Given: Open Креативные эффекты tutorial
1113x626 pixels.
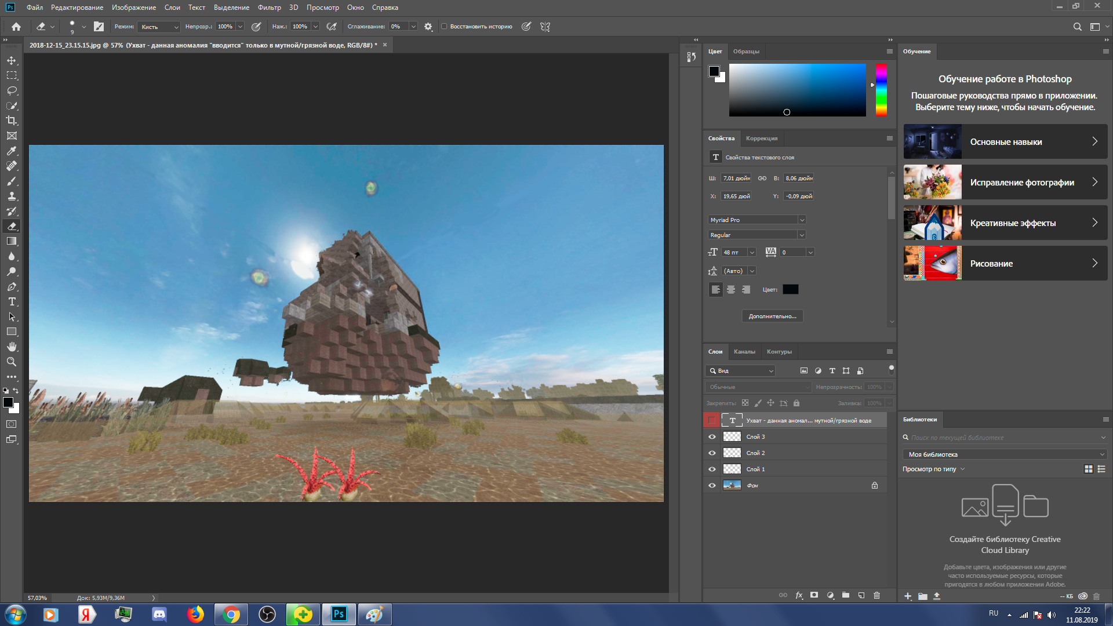Looking at the screenshot, I should tap(1005, 223).
